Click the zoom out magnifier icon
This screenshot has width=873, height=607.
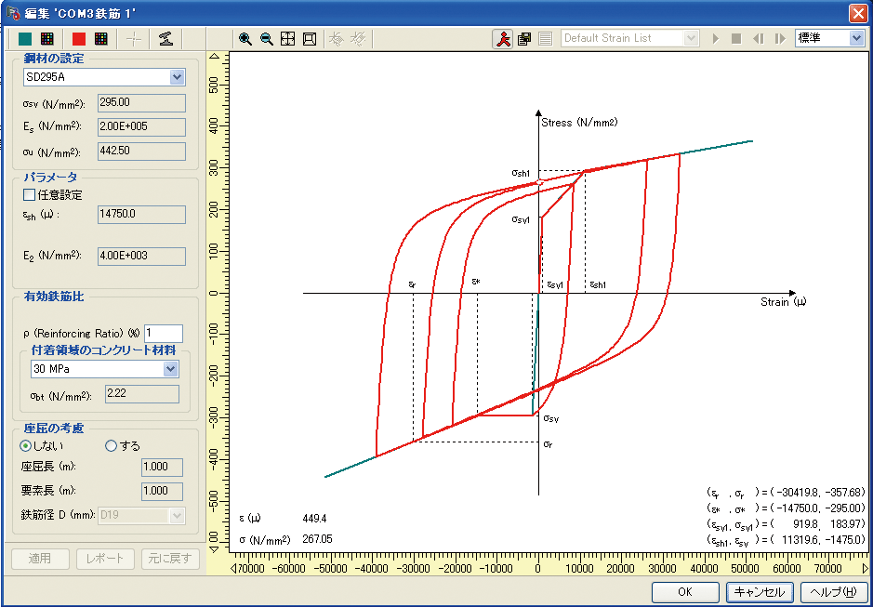[x=266, y=39]
